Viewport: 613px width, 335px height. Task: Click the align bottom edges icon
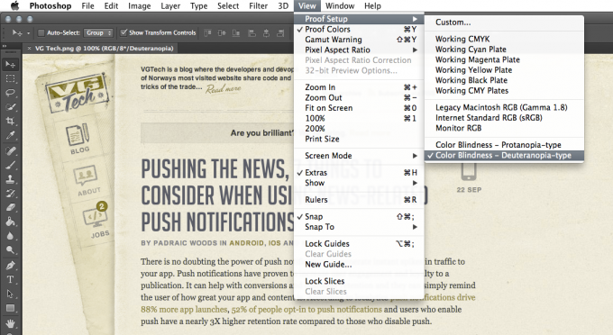click(x=236, y=33)
